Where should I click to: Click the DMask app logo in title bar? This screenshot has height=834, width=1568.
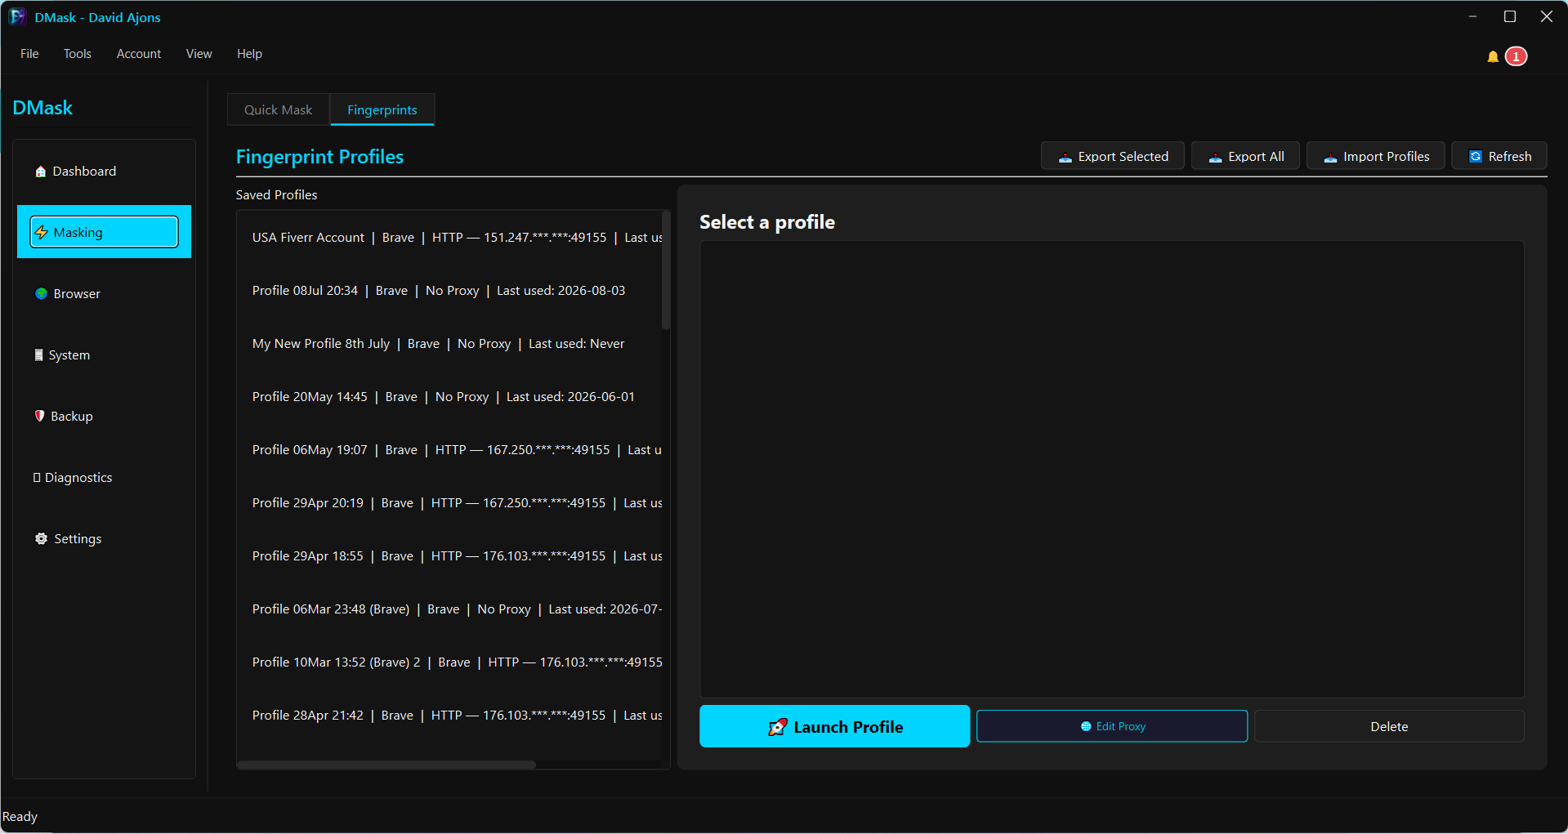[17, 17]
